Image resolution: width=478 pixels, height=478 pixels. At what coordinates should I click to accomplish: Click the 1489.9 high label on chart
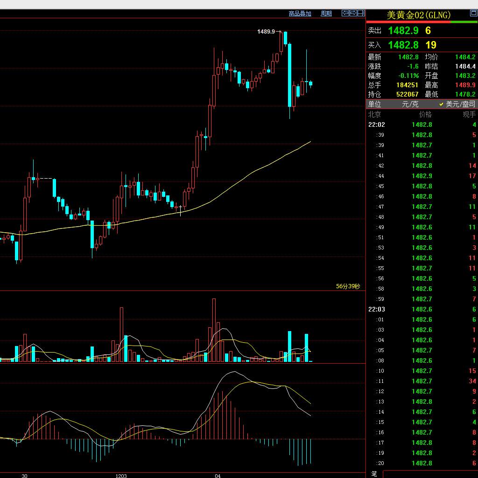coord(266,31)
